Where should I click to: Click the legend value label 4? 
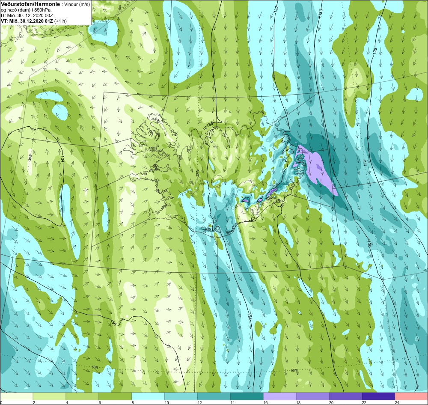67,402
